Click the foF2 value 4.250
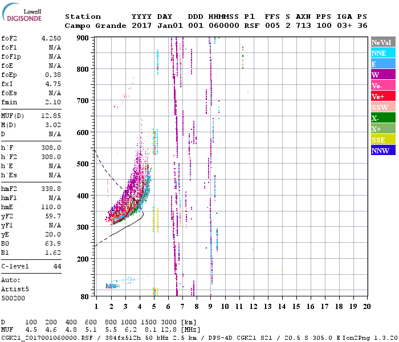Viewport: 399px width, 342px height. [x=51, y=38]
